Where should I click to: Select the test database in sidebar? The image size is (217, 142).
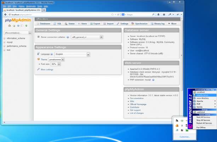(x=8, y=50)
